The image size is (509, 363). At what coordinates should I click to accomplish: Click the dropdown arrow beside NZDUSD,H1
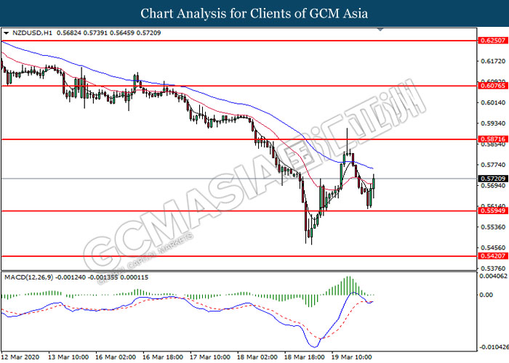[7, 33]
